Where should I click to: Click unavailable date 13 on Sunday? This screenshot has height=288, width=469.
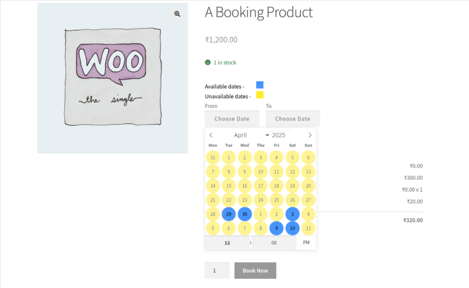click(x=308, y=172)
